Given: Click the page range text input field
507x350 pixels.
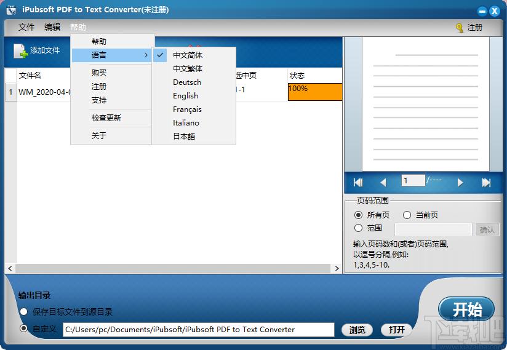Looking at the screenshot, I should click(x=433, y=229).
